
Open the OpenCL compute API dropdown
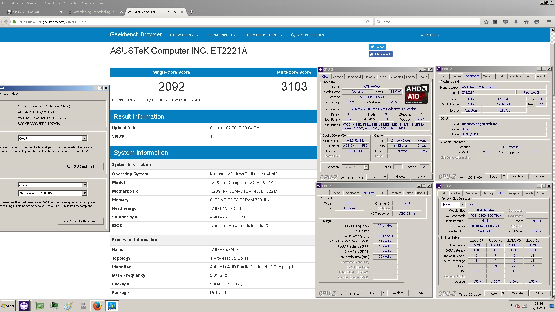click(52, 185)
